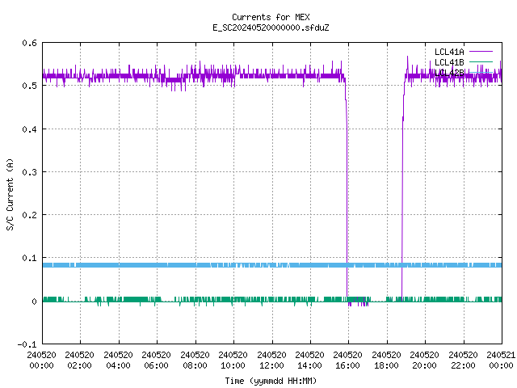The image size is (517, 388).
Task: Click the 20:00 time tick label
Action: pyautogui.click(x=425, y=365)
